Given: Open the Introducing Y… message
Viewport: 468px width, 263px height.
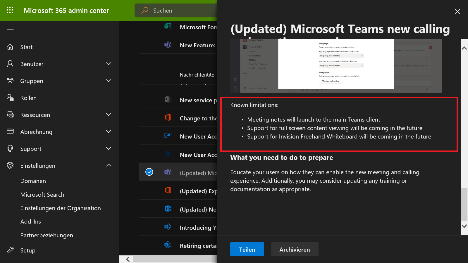Looking at the screenshot, I should pos(198,228).
